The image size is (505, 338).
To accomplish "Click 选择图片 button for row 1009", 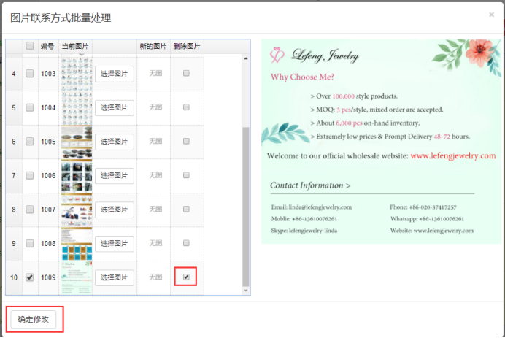I will coord(115,277).
